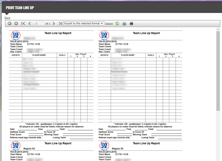This screenshot has width=222, height=161.
Task: Navigate back using the circular back arrow icon
Action: 9,24
